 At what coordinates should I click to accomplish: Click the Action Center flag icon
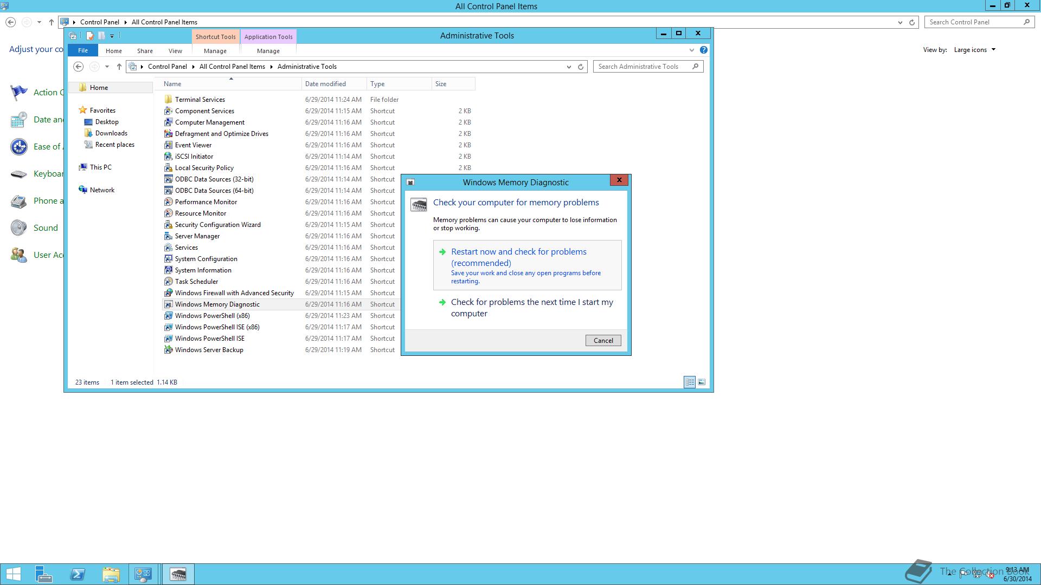pos(18,93)
